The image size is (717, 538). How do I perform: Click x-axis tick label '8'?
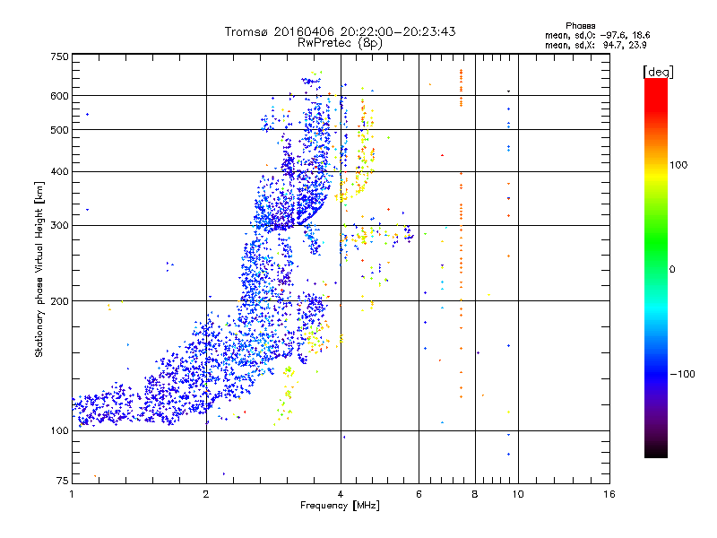475,494
